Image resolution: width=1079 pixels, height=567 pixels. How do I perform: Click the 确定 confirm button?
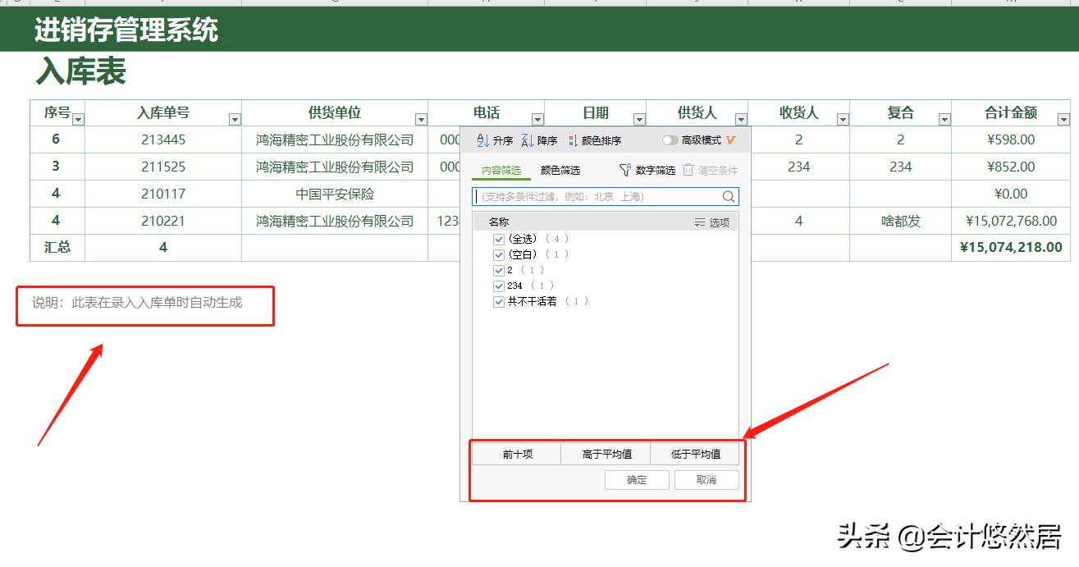coord(637,480)
